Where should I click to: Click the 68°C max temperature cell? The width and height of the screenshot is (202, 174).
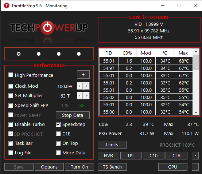pos(183,61)
